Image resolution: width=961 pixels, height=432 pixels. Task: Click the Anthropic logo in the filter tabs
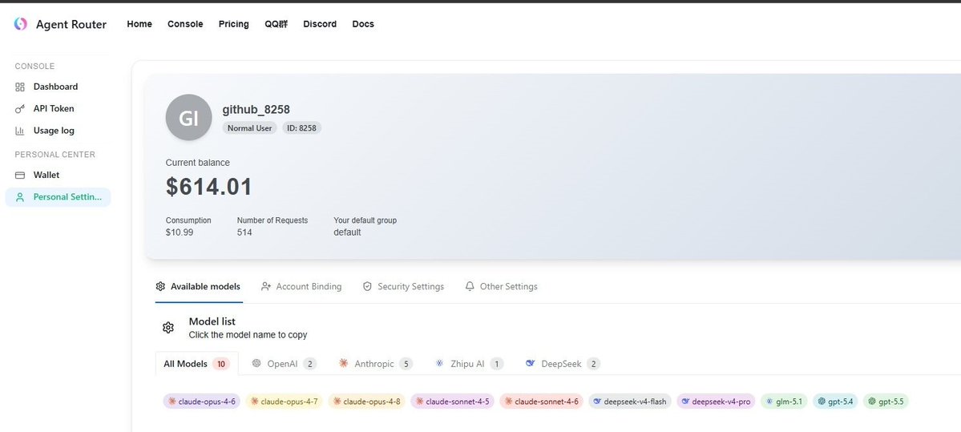coord(343,363)
